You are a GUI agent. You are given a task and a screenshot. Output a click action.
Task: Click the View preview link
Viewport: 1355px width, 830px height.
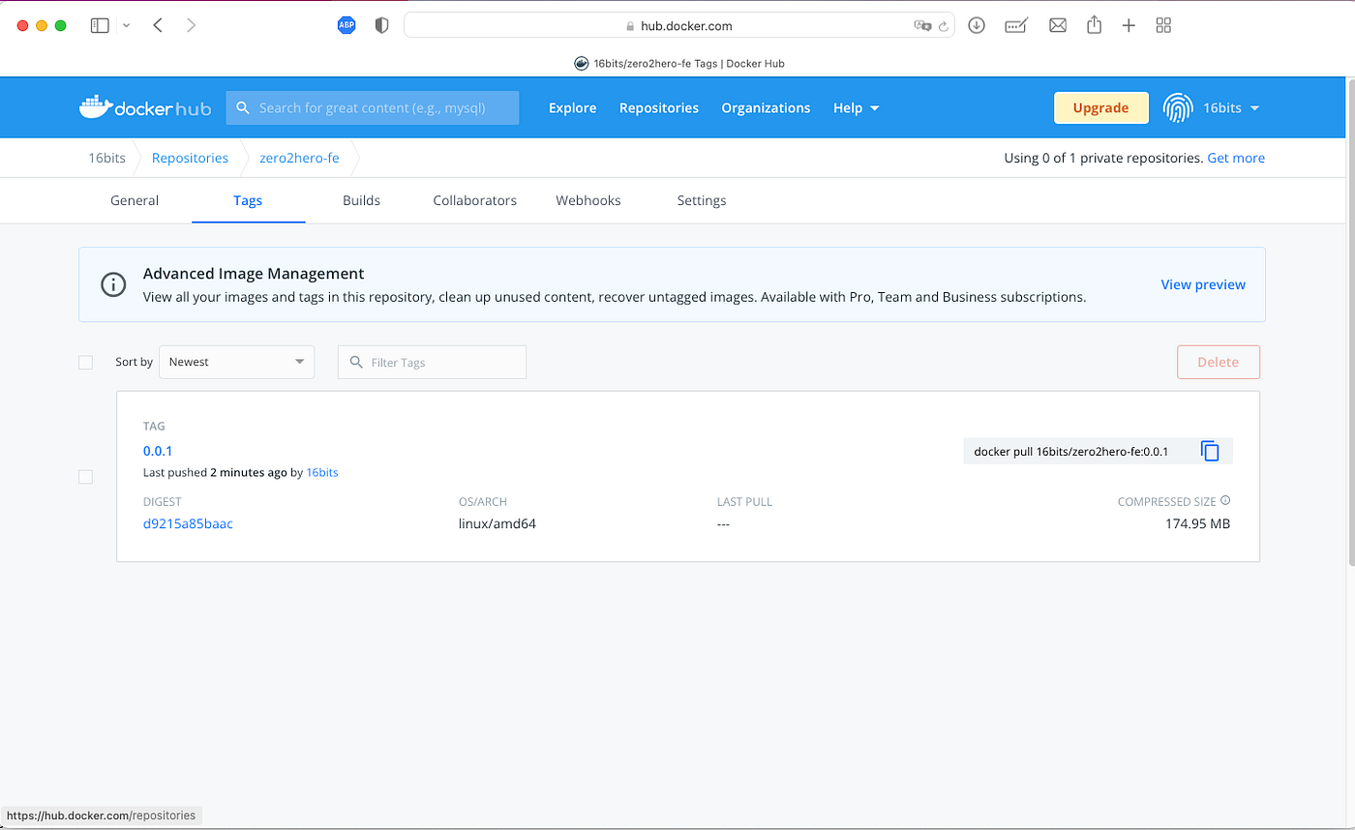click(1203, 284)
